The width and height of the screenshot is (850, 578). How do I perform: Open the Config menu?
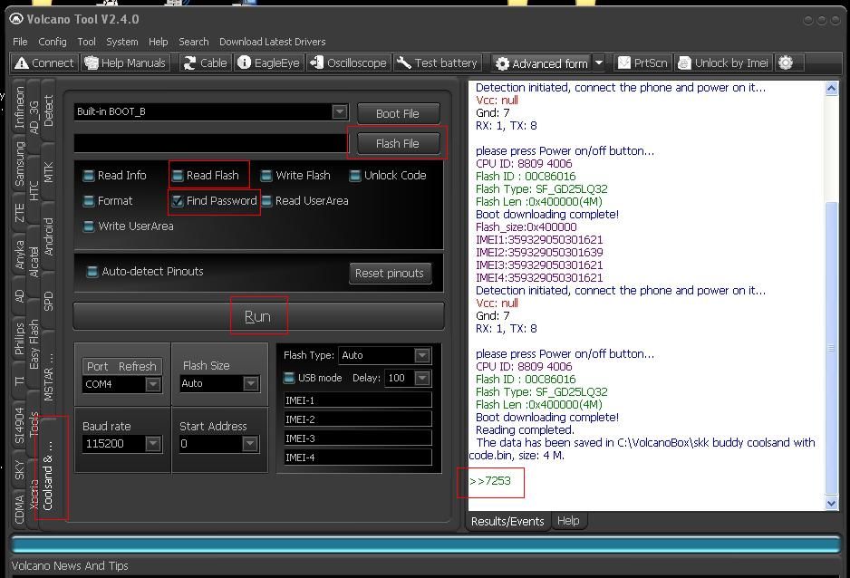coord(52,42)
